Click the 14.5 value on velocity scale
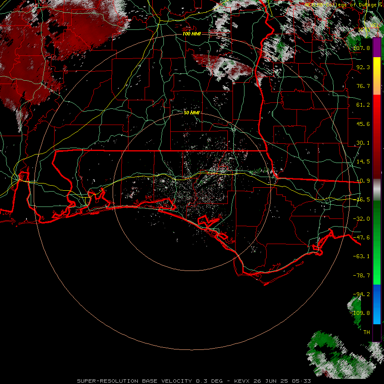The width and height of the screenshot is (384, 384). tap(363, 162)
